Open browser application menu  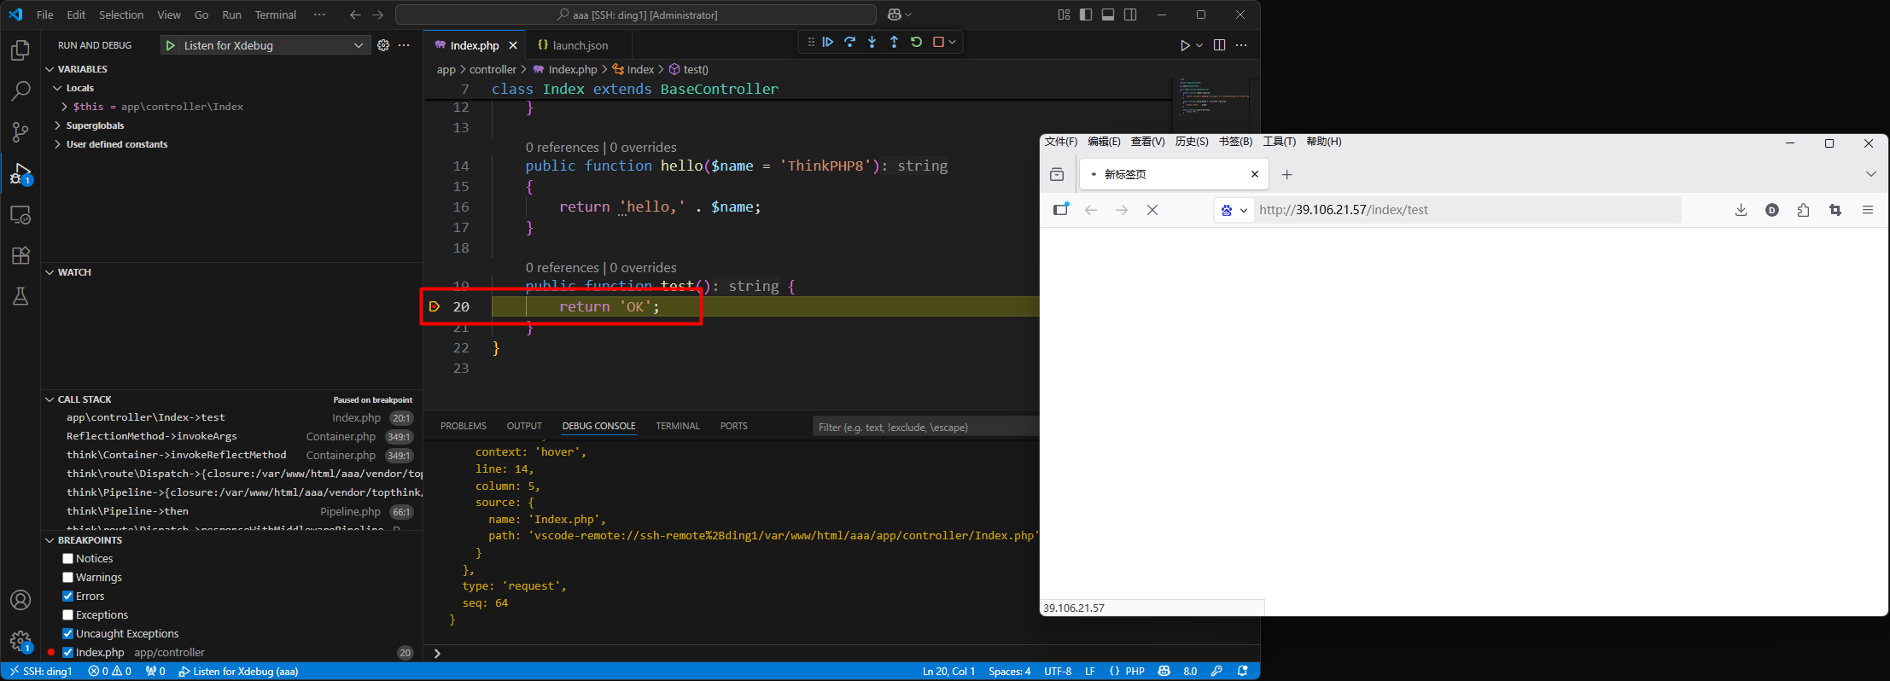click(x=1868, y=210)
